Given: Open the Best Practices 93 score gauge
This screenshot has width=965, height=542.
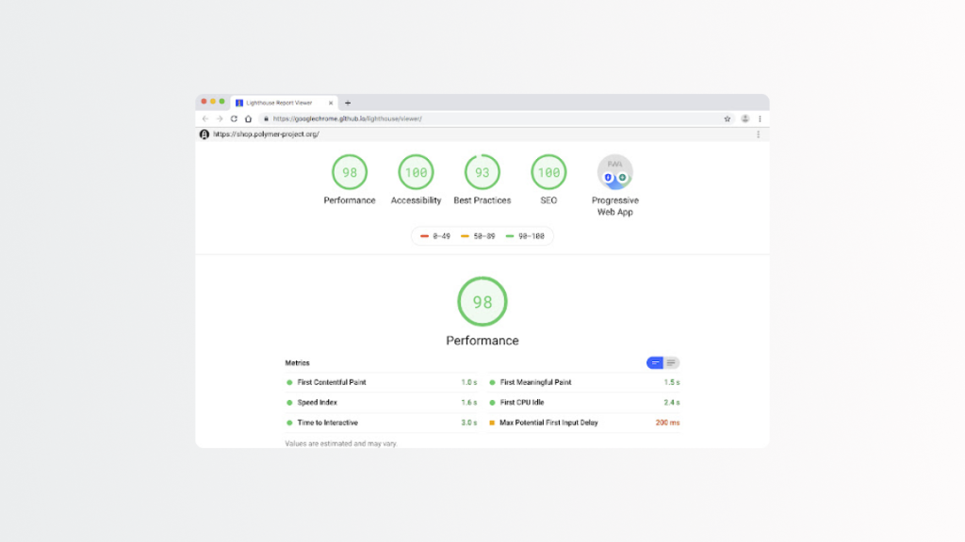Looking at the screenshot, I should point(482,172).
